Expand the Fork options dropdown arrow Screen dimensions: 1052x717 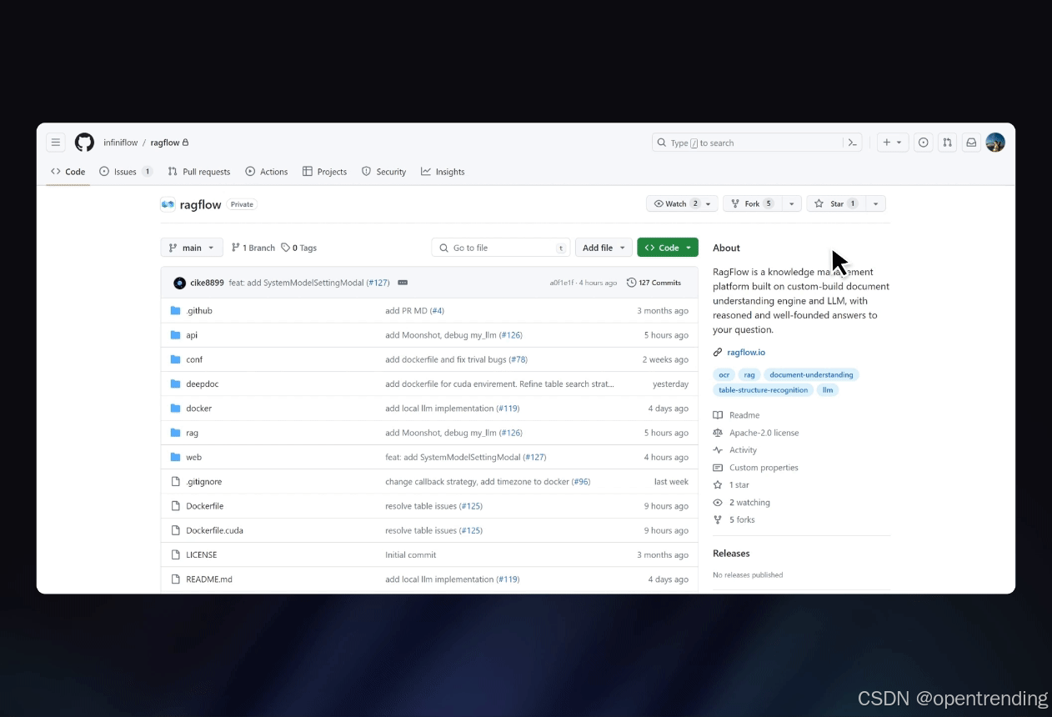pos(791,203)
